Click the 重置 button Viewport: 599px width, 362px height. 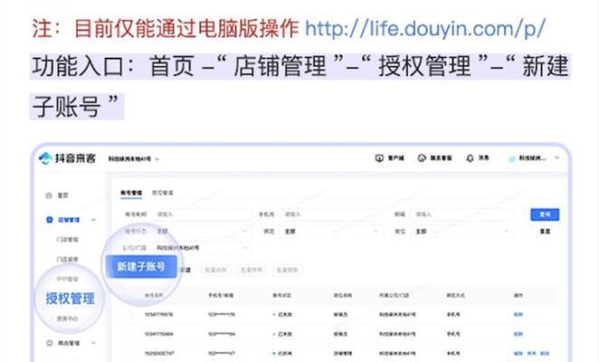545,232
